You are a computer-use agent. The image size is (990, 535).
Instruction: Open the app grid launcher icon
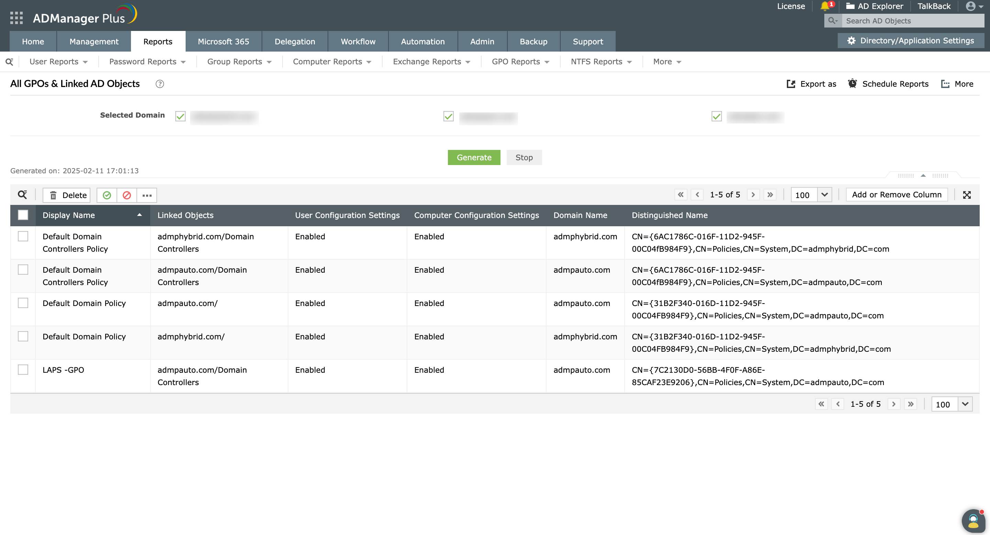16,18
